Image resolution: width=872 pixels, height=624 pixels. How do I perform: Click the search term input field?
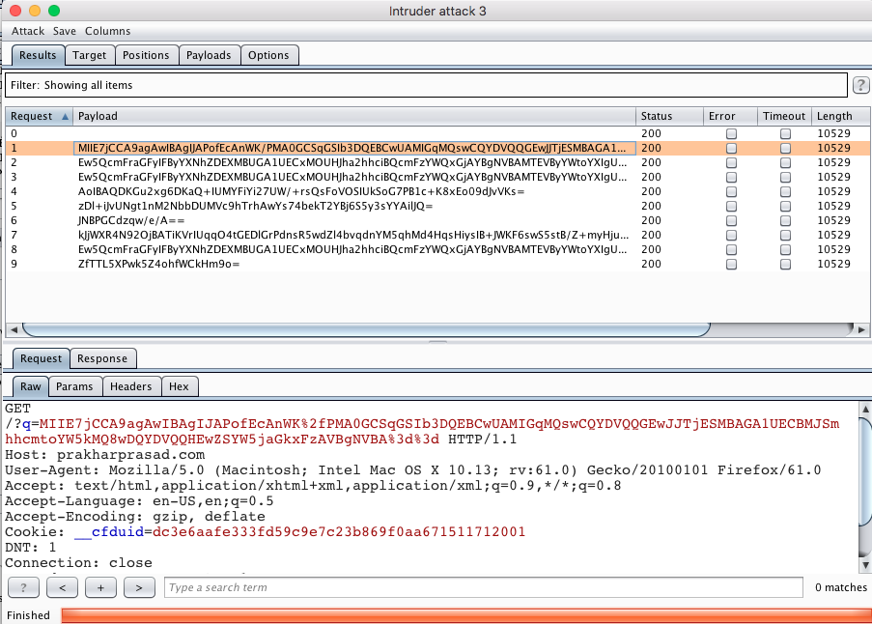483,587
